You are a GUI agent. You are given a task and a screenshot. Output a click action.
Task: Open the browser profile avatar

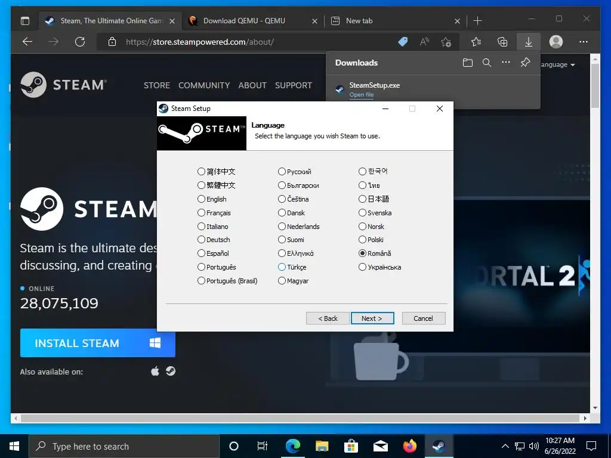[x=556, y=42]
